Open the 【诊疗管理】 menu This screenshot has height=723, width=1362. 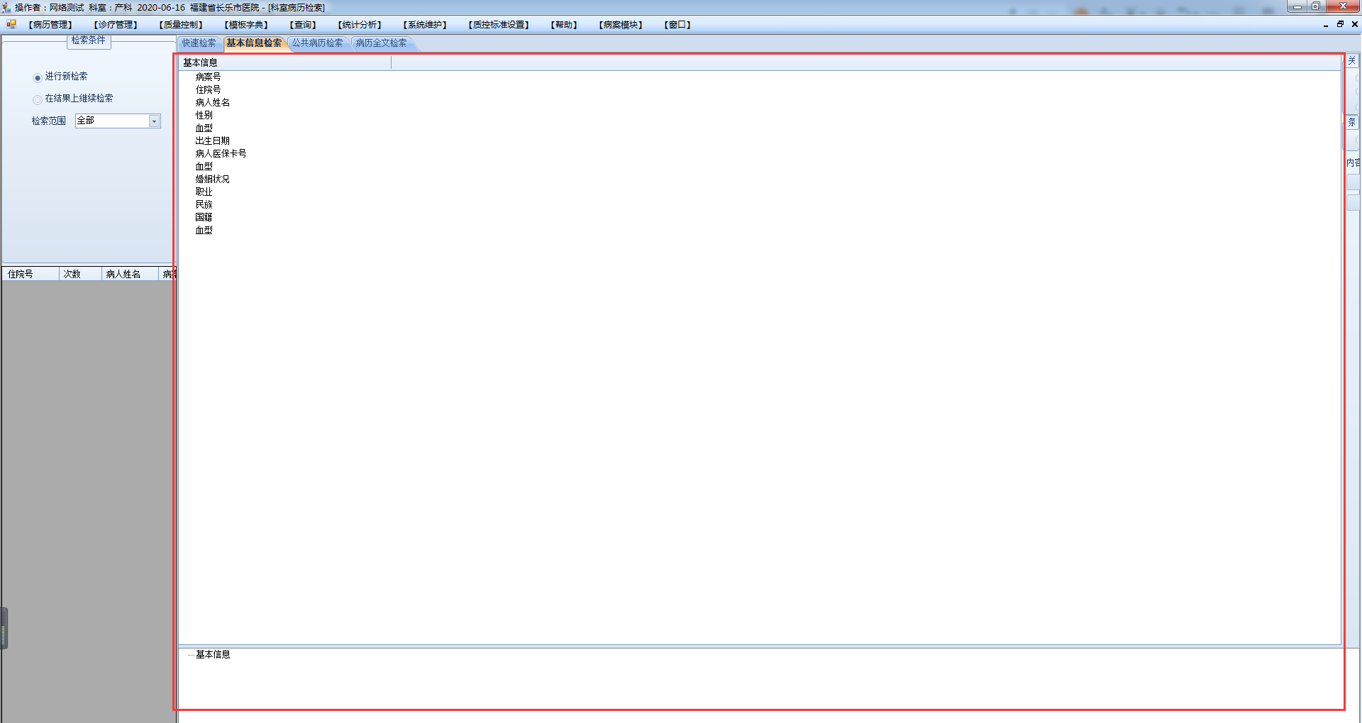coord(116,25)
